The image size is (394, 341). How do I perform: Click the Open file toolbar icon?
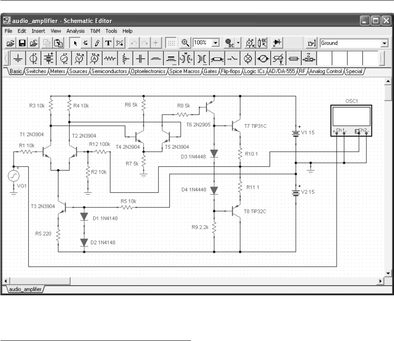coord(10,43)
